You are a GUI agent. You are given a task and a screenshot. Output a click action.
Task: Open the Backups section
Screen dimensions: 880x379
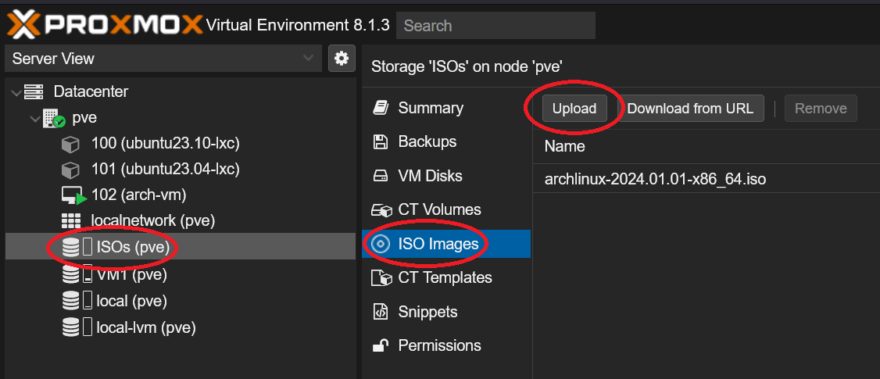[447, 142]
